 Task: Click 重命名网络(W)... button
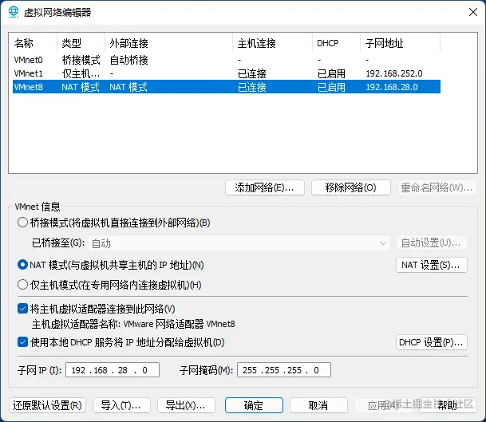click(x=437, y=187)
